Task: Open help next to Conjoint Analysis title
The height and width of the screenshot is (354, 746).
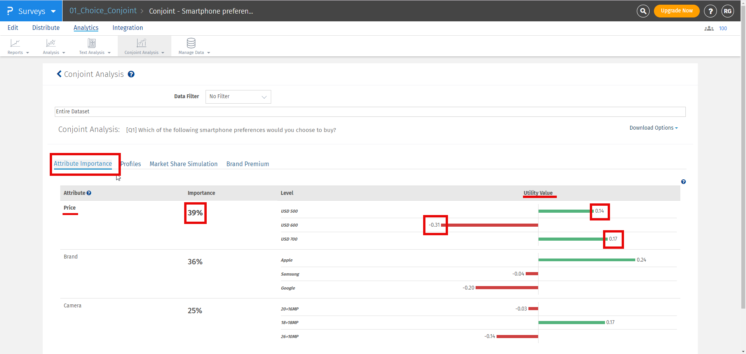Action: (x=131, y=74)
